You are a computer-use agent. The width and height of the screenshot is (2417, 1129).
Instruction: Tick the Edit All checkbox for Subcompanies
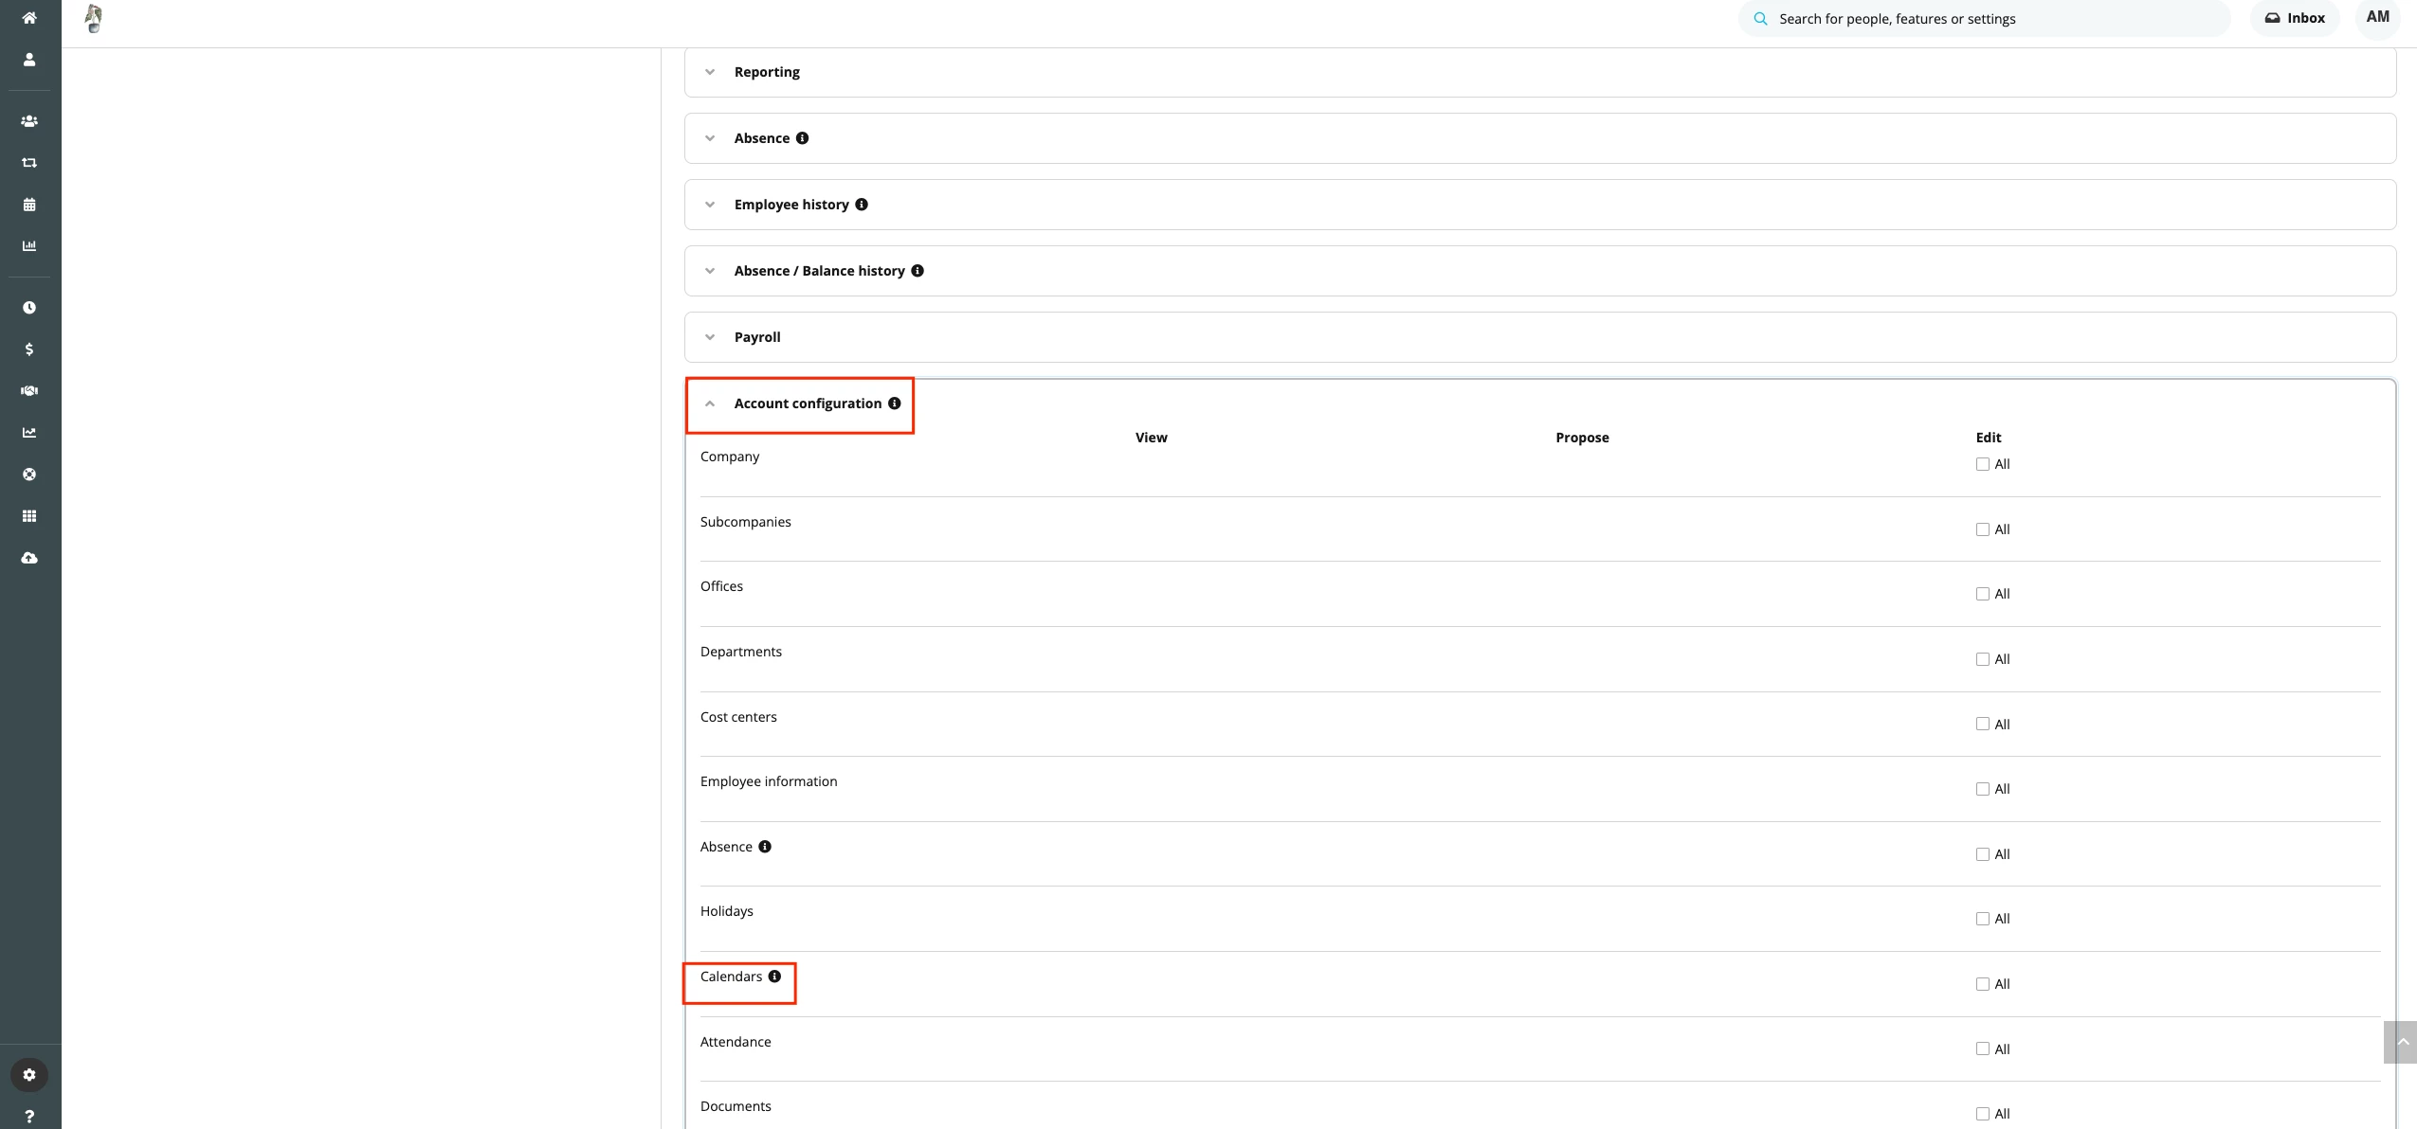click(1982, 529)
